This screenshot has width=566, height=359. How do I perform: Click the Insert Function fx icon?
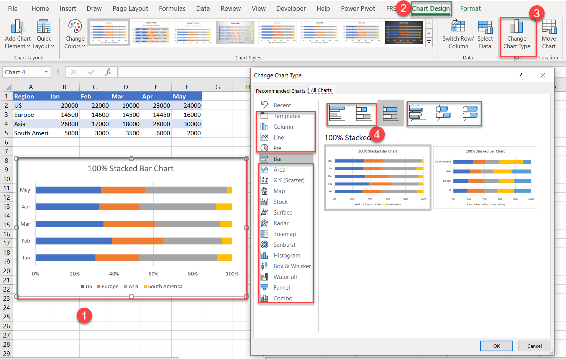(108, 72)
